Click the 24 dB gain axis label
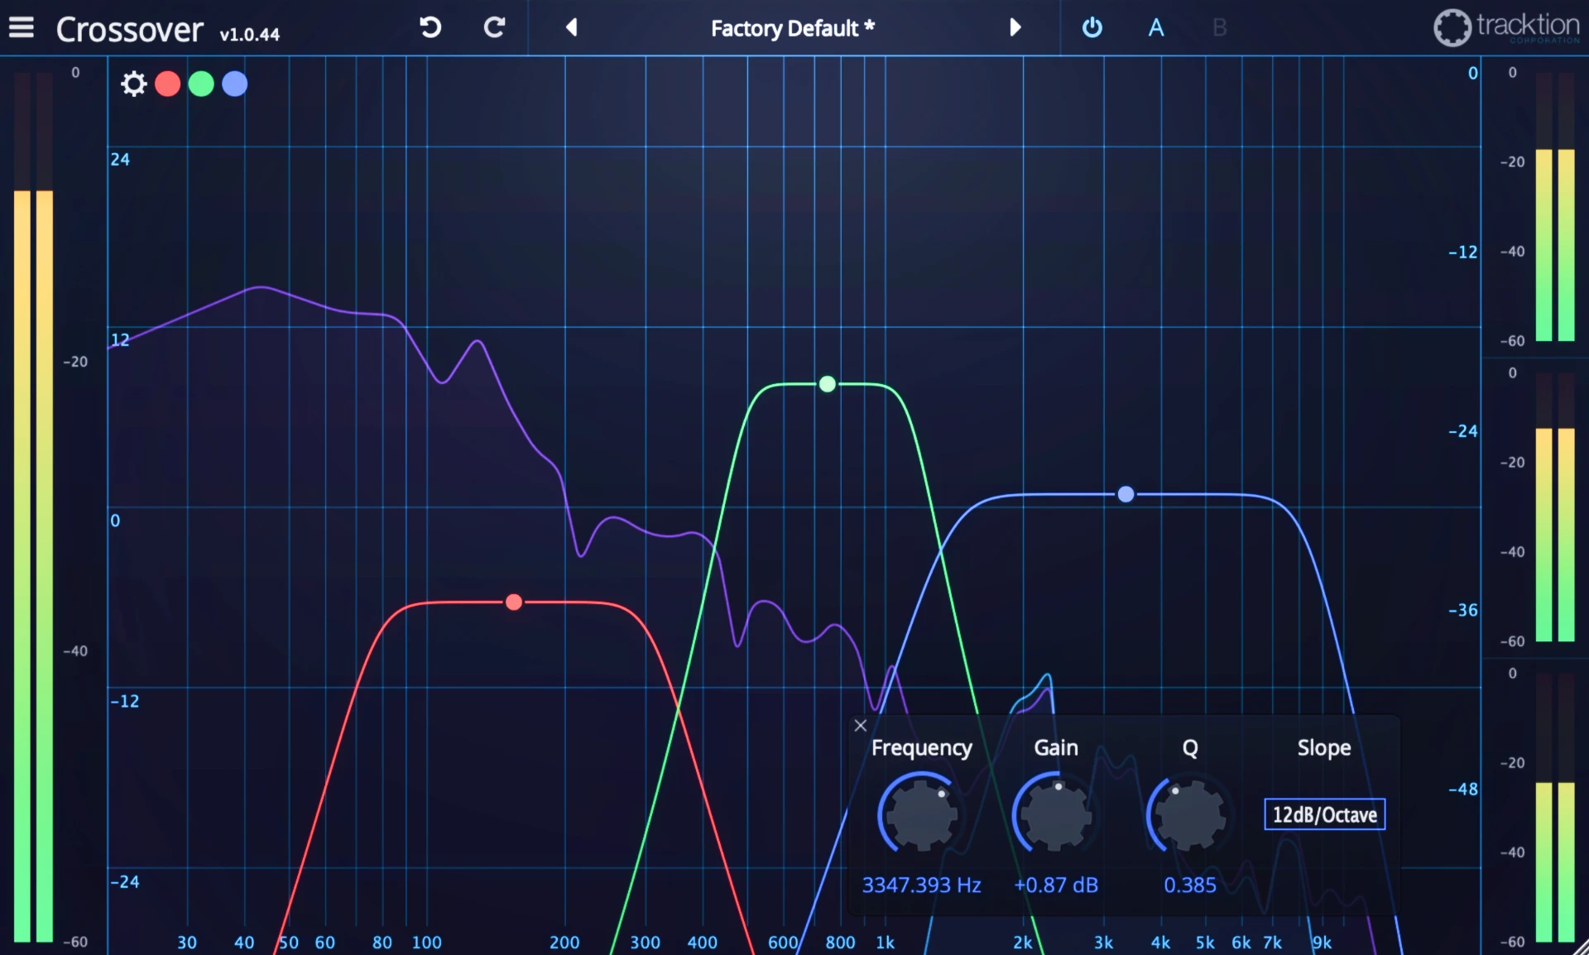Image resolution: width=1589 pixels, height=955 pixels. pos(120,159)
